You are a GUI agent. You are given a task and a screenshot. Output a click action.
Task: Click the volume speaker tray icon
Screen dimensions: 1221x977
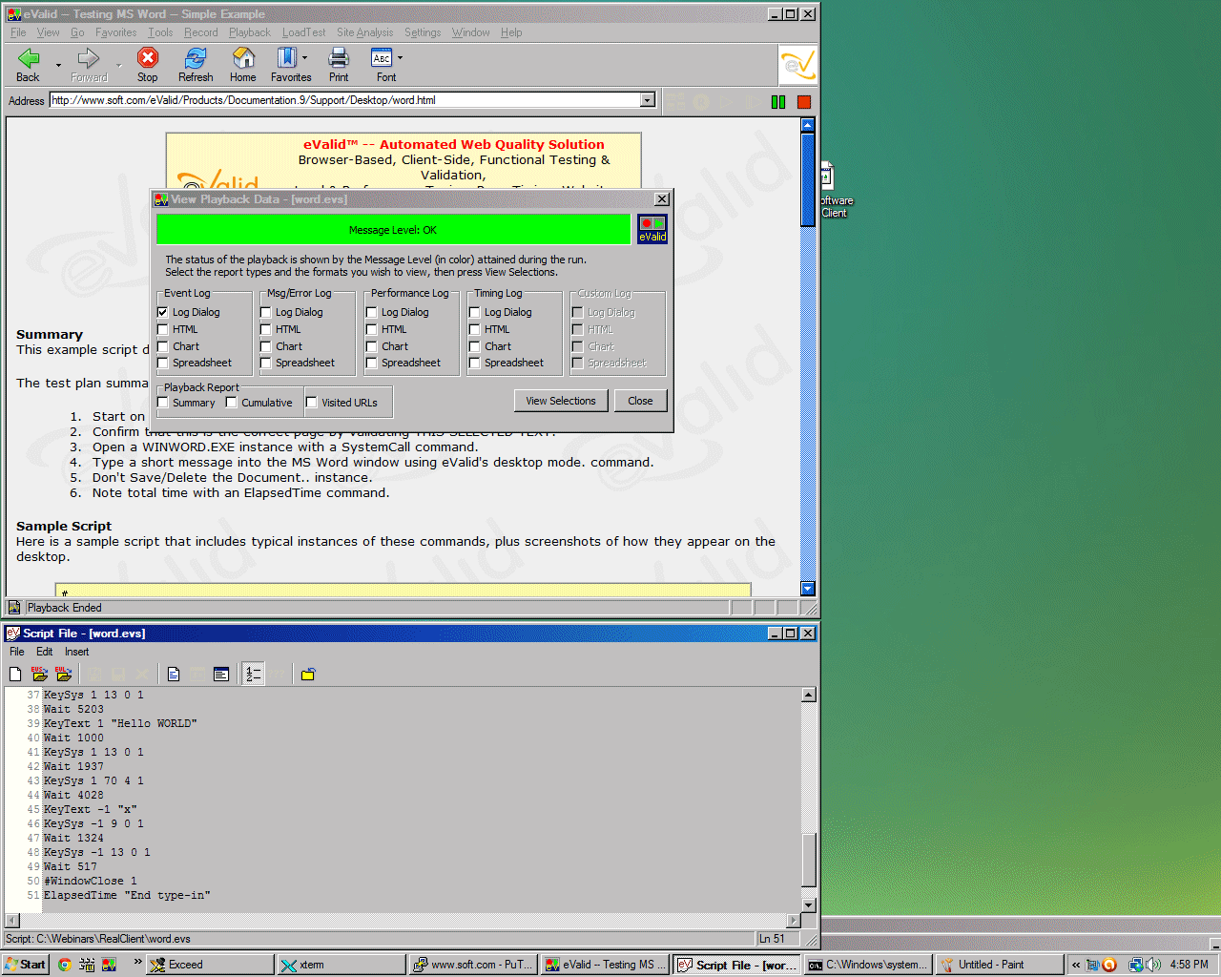[1153, 965]
